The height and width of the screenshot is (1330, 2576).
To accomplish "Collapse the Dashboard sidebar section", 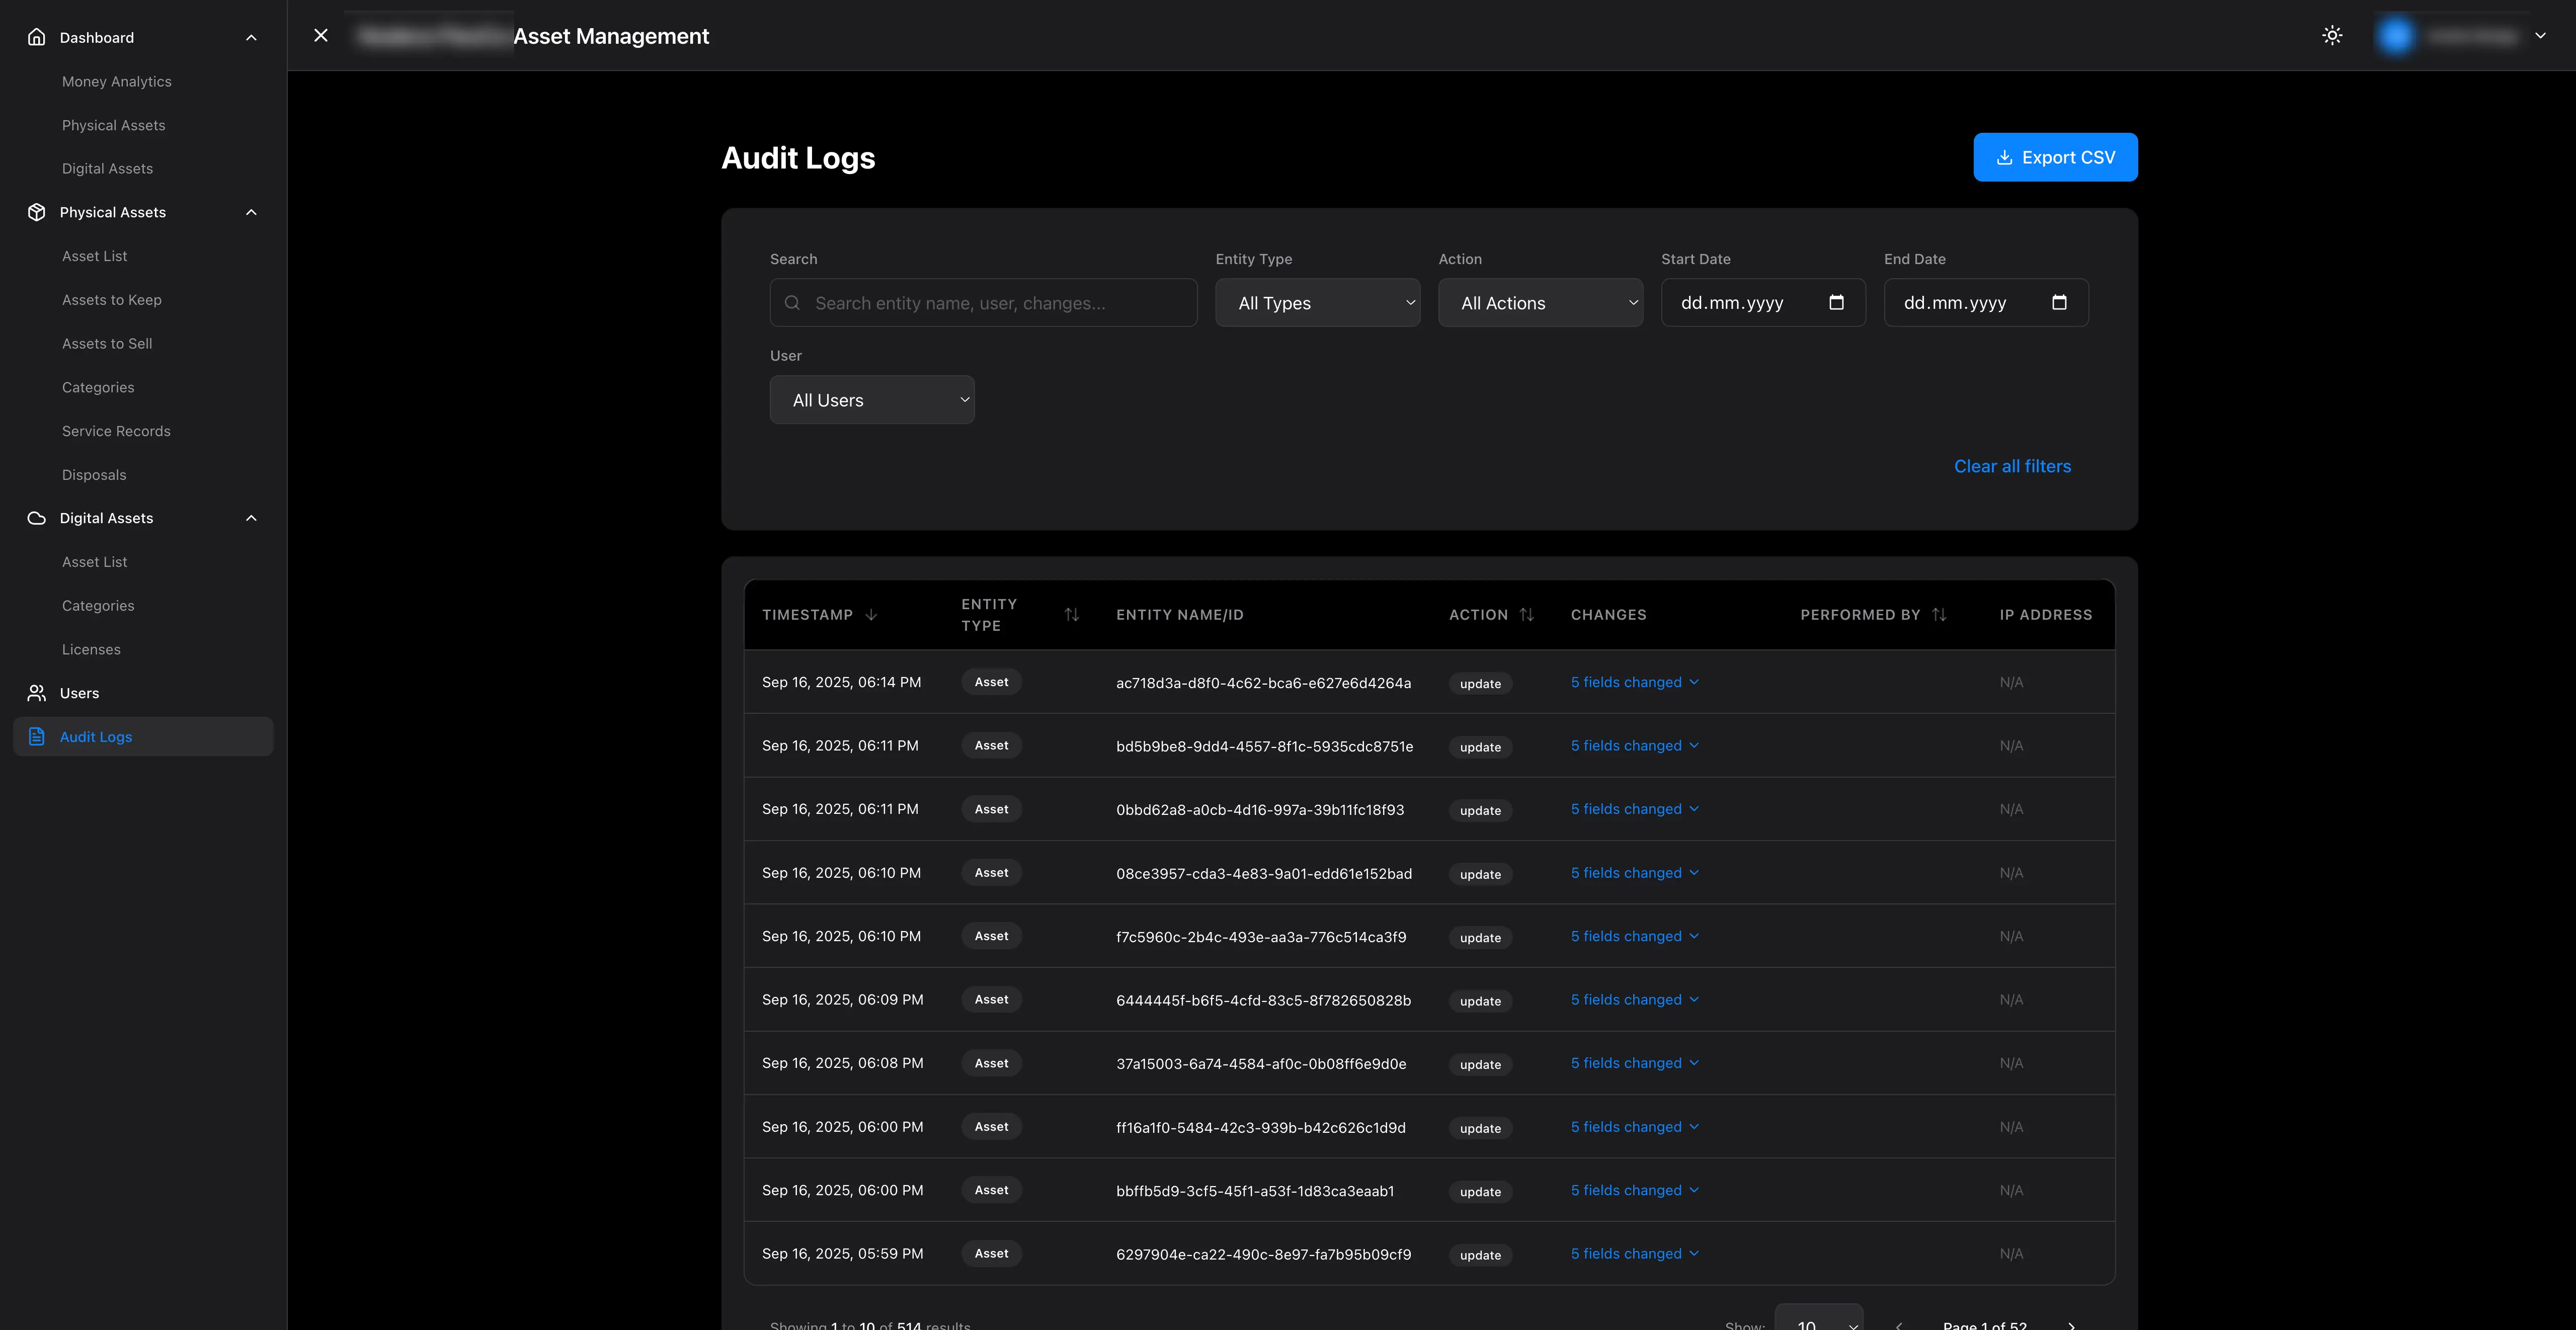I will pos(251,38).
